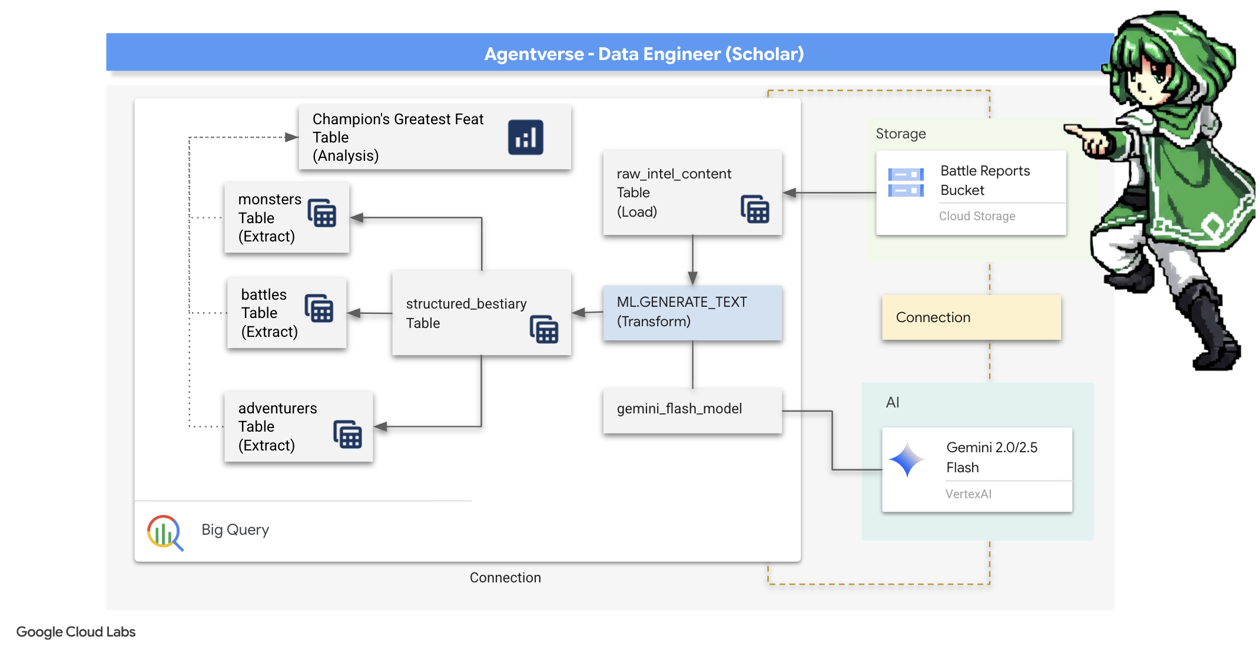Click the raw_intel_content table icon

(755, 209)
